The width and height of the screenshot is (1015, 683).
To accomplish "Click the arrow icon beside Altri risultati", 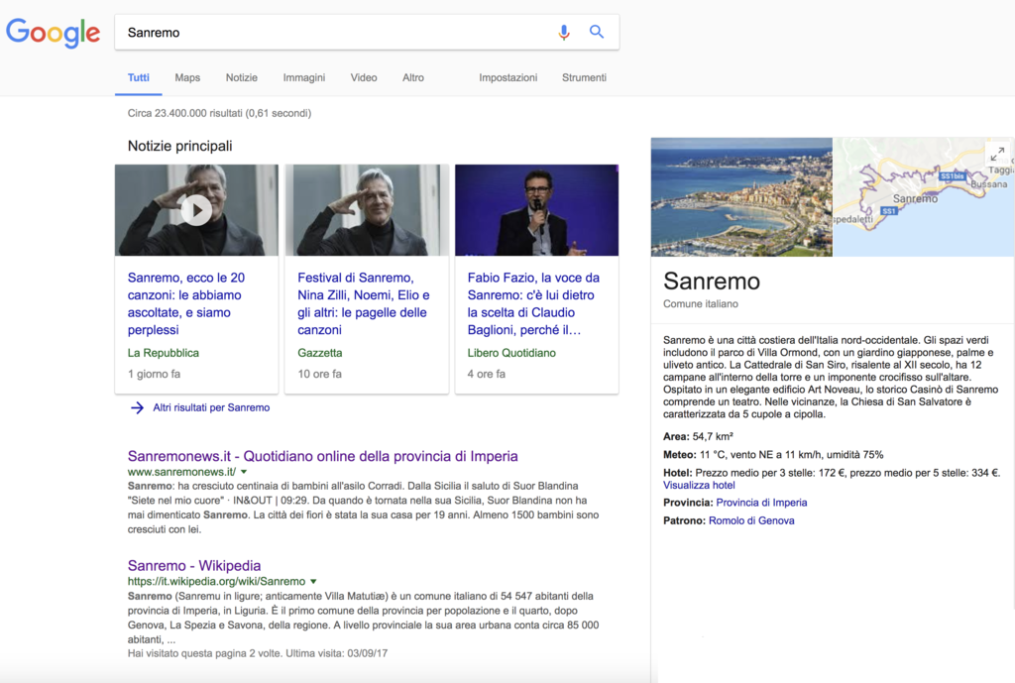I will [x=137, y=407].
